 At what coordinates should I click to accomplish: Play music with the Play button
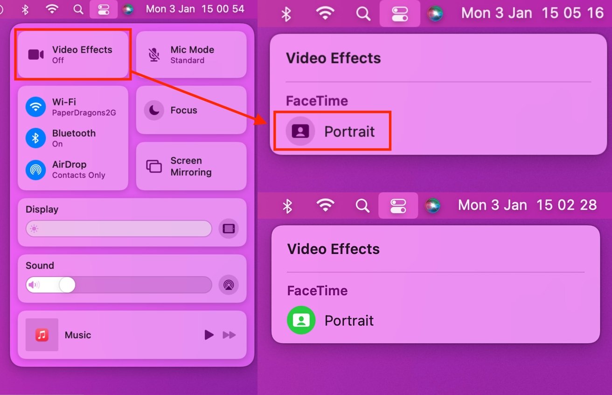[209, 335]
